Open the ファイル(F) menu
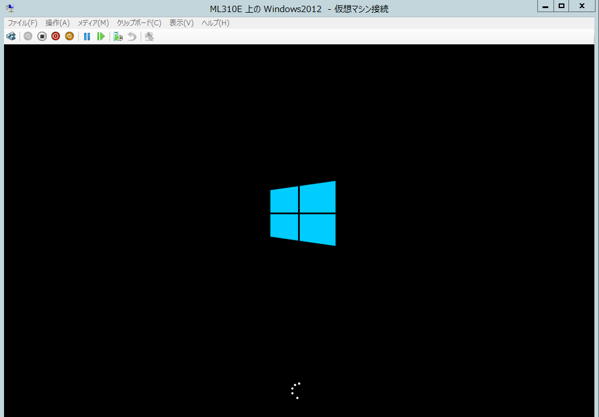The image size is (599, 417). click(22, 23)
